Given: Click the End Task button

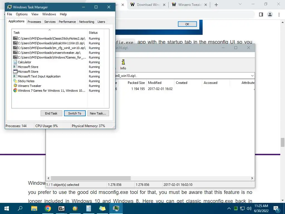Looking at the screenshot, I should pyautogui.click(x=51, y=113).
